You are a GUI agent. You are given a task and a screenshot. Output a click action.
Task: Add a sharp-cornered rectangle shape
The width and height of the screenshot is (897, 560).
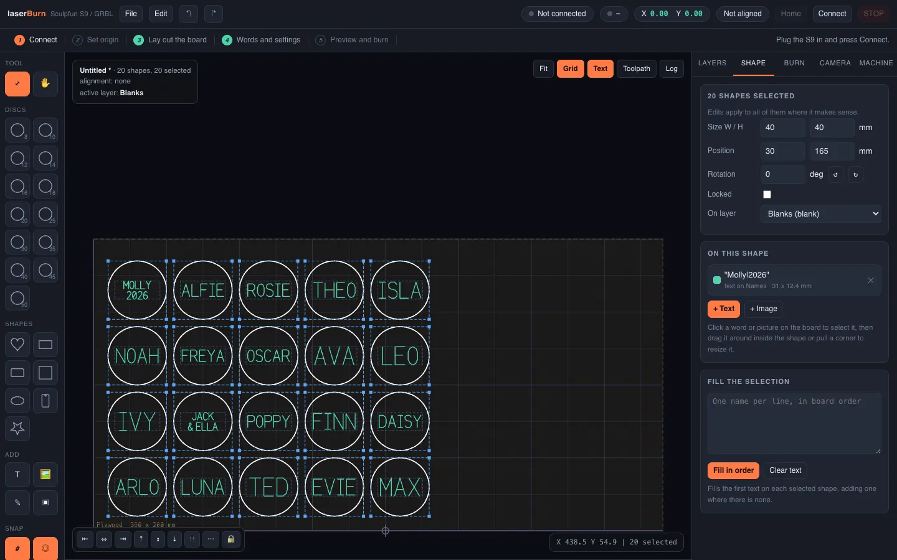point(45,345)
